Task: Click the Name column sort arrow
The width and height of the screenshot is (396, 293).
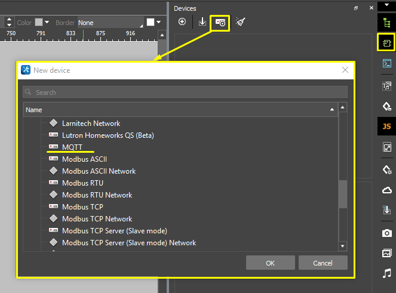Action: click(x=332, y=110)
